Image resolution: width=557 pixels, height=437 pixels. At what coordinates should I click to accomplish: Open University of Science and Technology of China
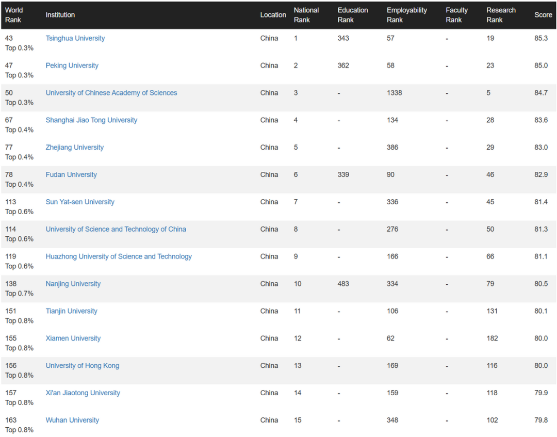(116, 230)
